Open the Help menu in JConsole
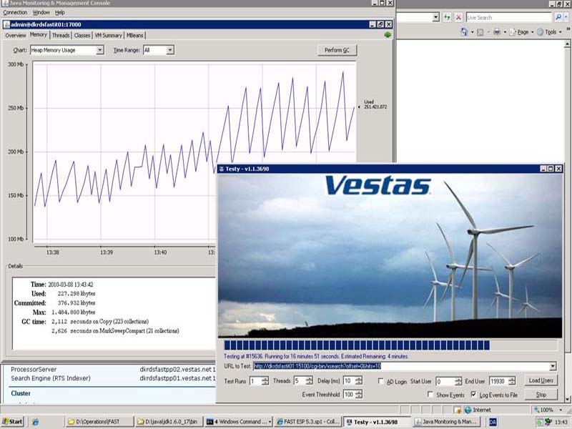This screenshot has height=429, width=572. coord(60,12)
